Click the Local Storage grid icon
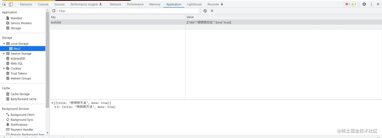 8,44
